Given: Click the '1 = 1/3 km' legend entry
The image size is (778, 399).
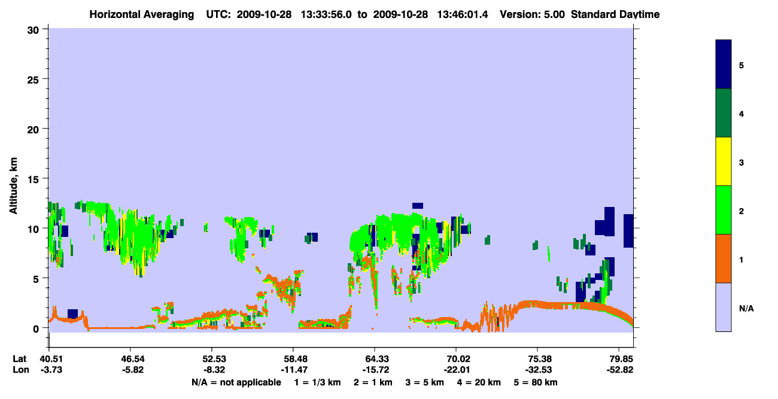Looking at the screenshot, I should [317, 382].
